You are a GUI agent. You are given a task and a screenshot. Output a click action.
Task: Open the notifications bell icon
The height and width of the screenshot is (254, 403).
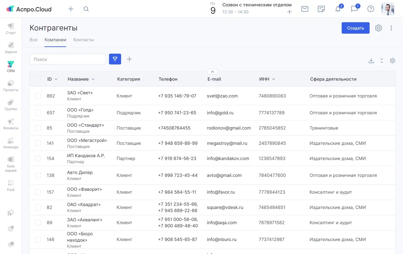[338, 9]
